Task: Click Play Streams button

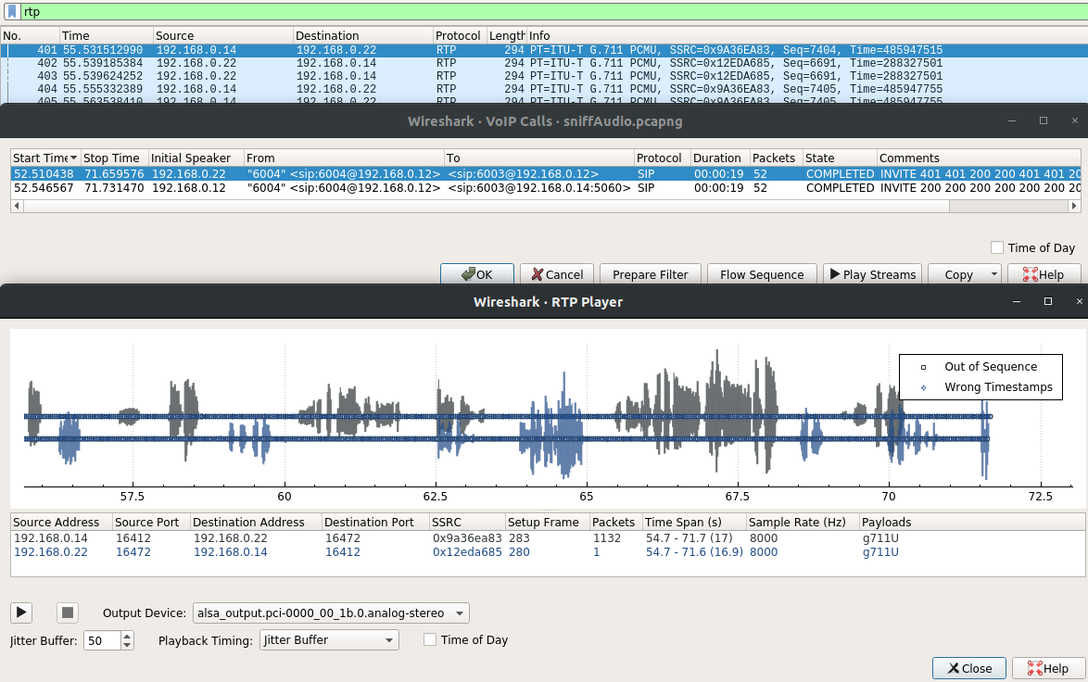Action: coord(871,274)
